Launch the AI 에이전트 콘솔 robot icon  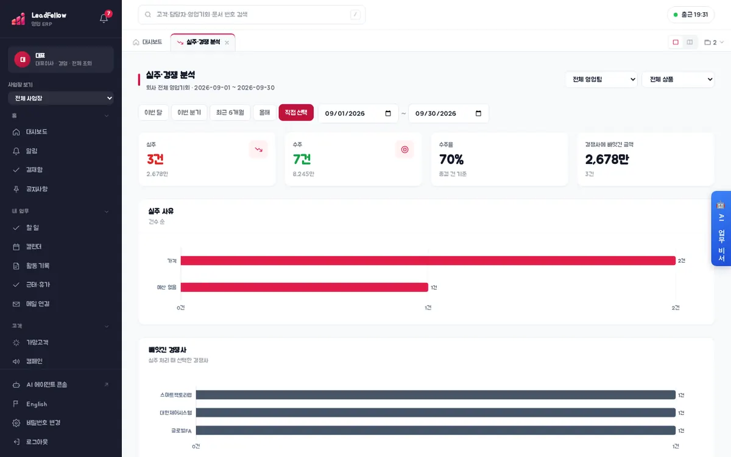click(x=16, y=384)
